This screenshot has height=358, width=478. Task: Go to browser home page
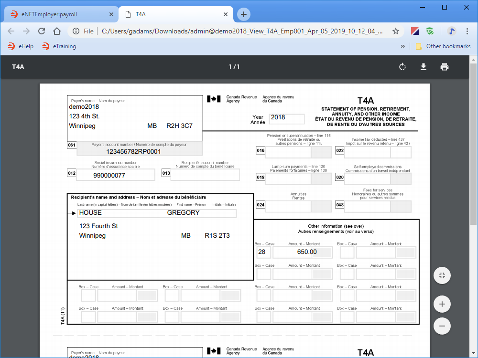57,31
